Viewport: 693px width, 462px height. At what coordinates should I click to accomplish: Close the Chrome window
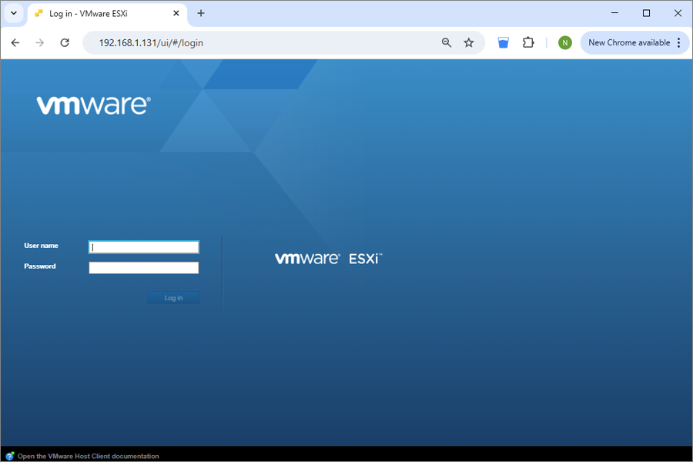[x=678, y=13]
